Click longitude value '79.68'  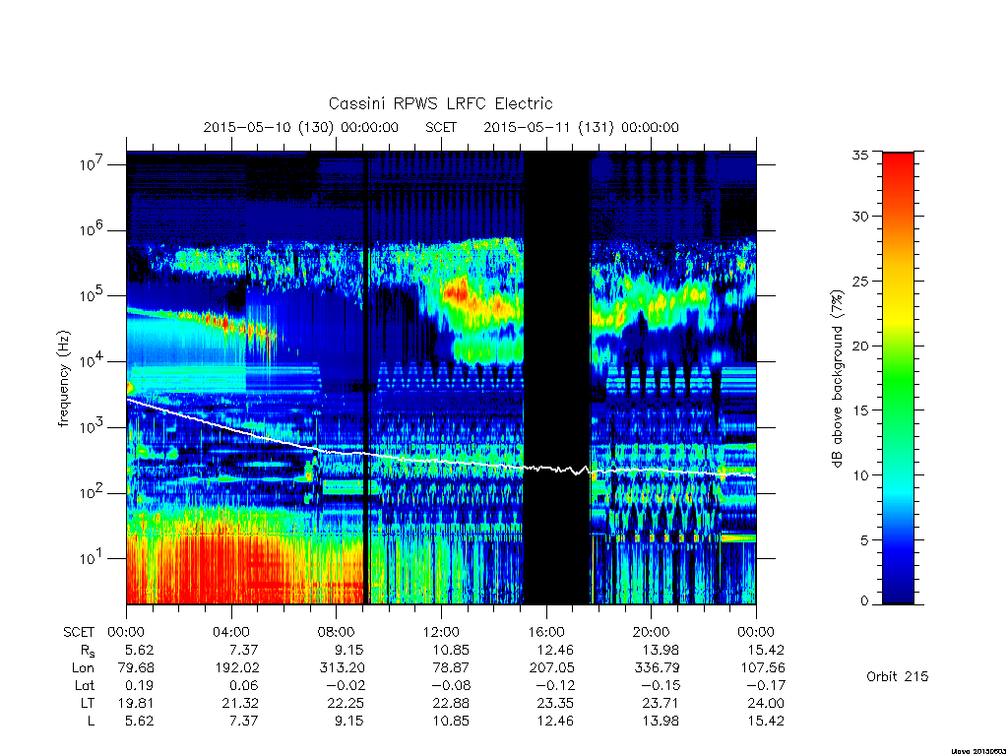136,668
